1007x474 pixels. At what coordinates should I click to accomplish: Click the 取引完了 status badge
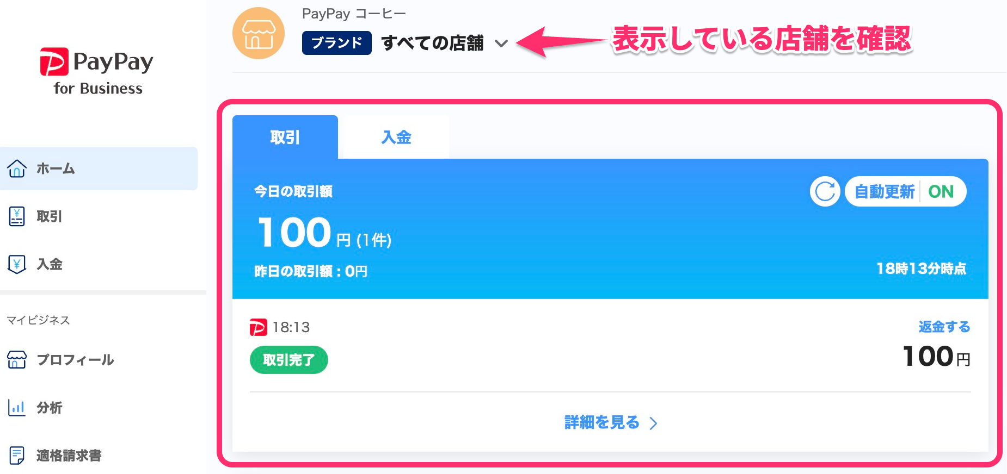pyautogui.click(x=288, y=359)
